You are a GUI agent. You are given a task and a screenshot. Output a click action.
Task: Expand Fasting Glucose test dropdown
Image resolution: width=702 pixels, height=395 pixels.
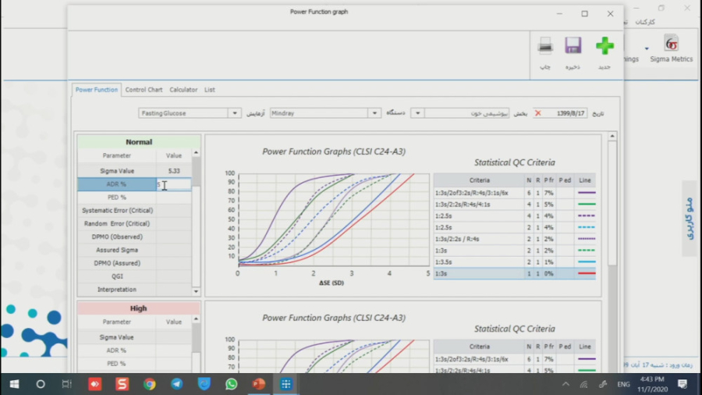(235, 113)
